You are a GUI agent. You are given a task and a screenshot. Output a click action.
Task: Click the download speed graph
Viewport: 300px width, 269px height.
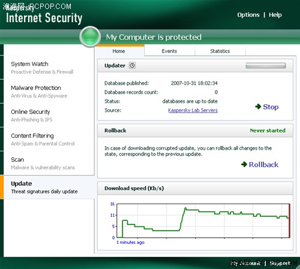pos(203,221)
